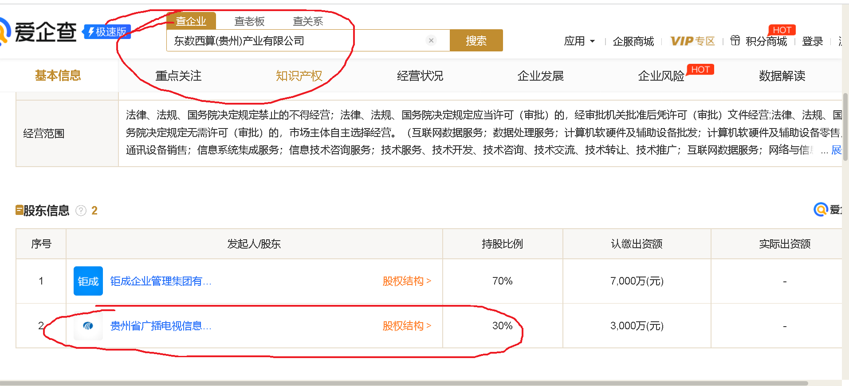Click the 70% shareholding cell
Image resolution: width=849 pixels, height=386 pixels.
503,281
